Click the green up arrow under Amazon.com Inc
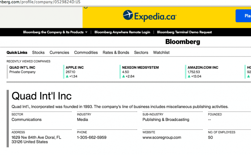Viewport: 251px width, 155px height. [189, 76]
